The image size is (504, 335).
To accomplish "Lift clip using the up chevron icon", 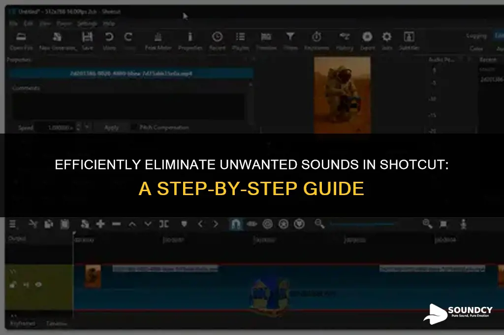I will 132,224.
